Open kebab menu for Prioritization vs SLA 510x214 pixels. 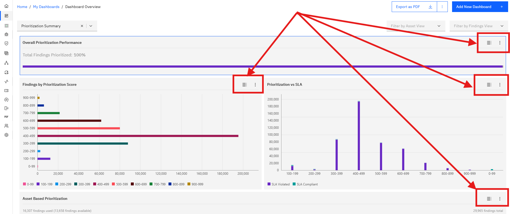coord(500,85)
